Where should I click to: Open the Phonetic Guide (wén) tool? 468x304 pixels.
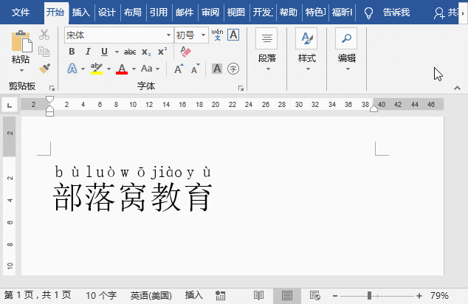coord(217,35)
